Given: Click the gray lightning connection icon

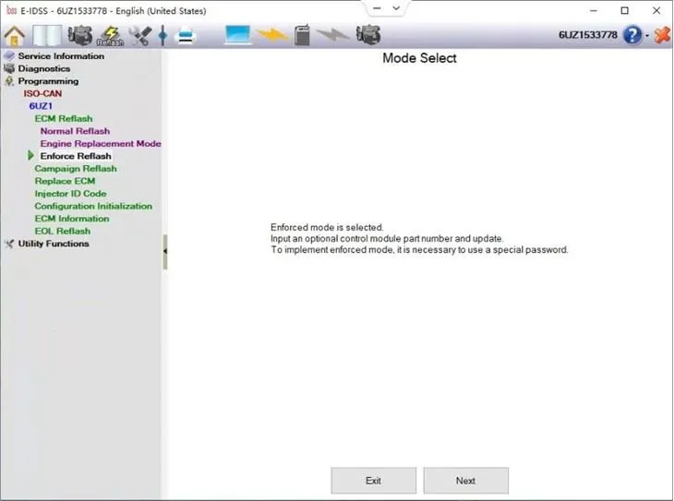Looking at the screenshot, I should pyautogui.click(x=333, y=35).
